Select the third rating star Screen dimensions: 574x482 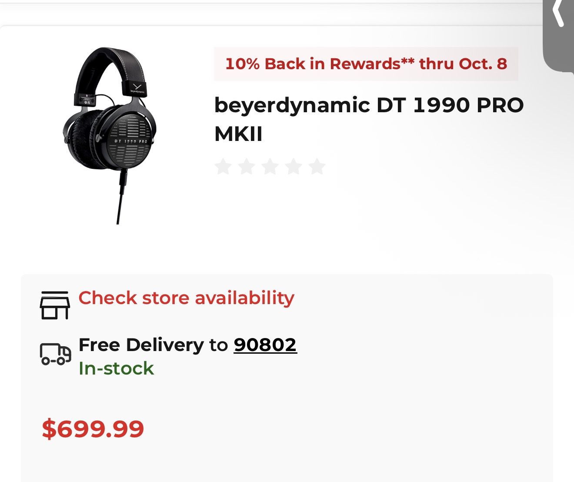coord(270,167)
